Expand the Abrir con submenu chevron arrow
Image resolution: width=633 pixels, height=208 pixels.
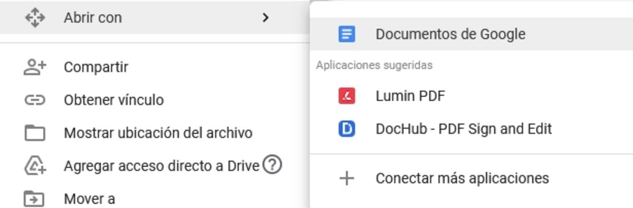[265, 17]
